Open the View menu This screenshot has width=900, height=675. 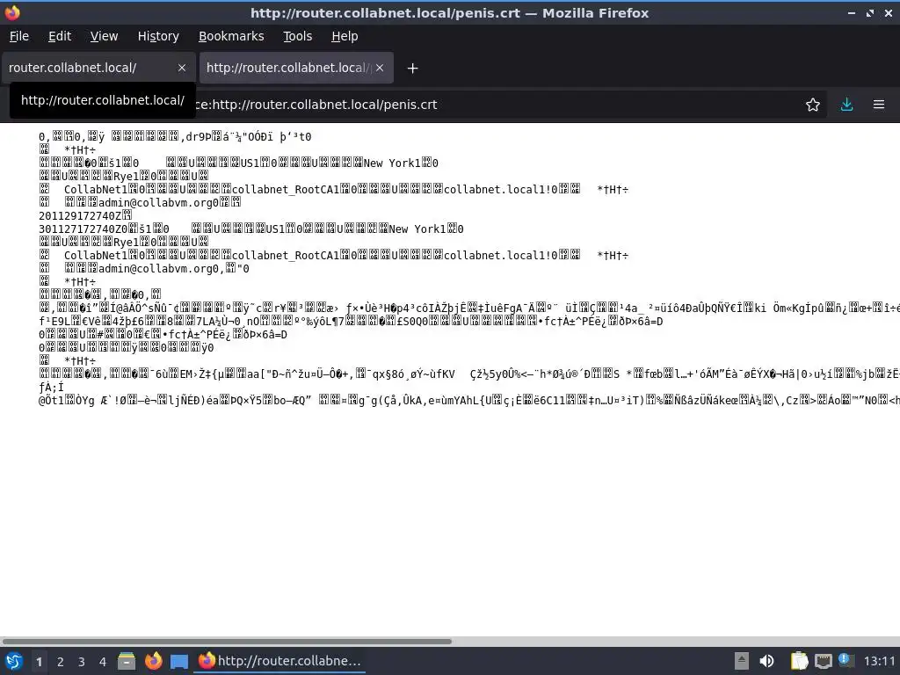pos(104,36)
